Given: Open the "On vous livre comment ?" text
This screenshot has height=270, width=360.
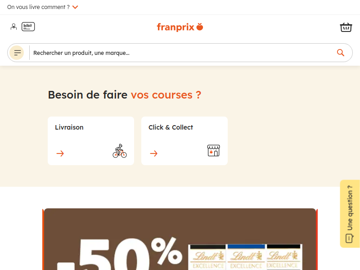Looking at the screenshot, I should (x=38, y=7).
